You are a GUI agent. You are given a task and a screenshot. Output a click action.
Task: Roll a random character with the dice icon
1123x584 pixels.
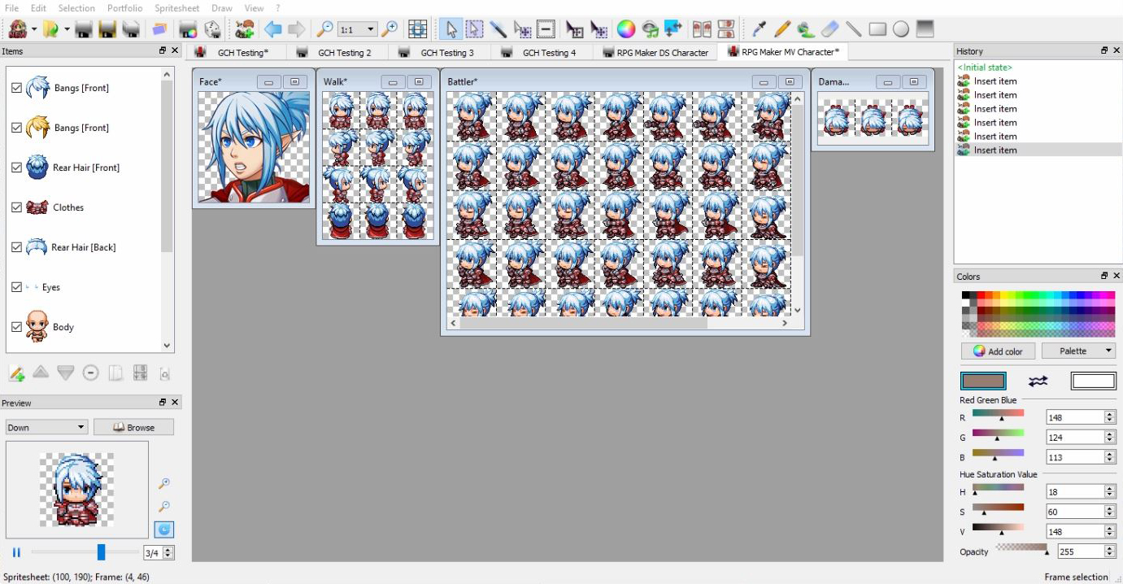213,29
